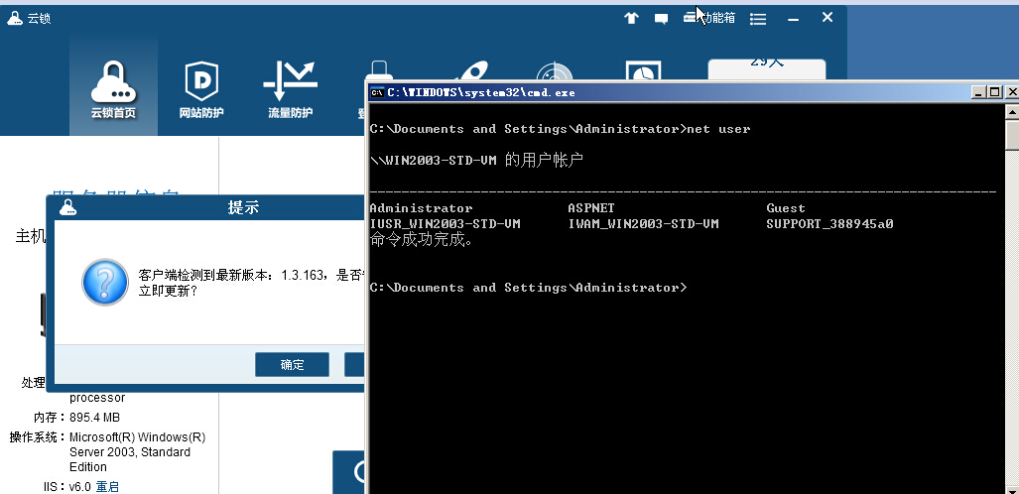Click the 命令成功完成 message line
The width and height of the screenshot is (1019, 494).
[x=422, y=239]
